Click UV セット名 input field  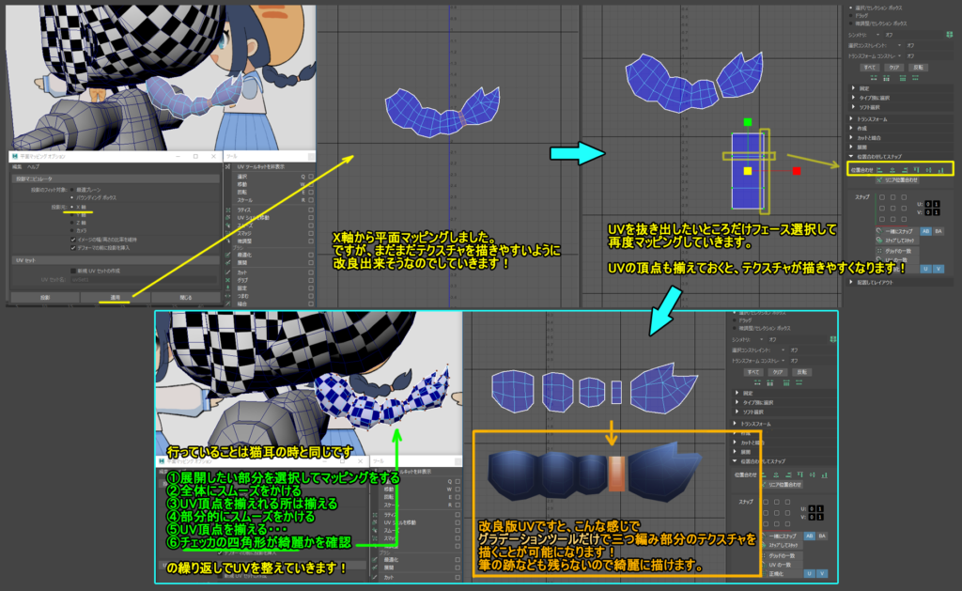144,280
